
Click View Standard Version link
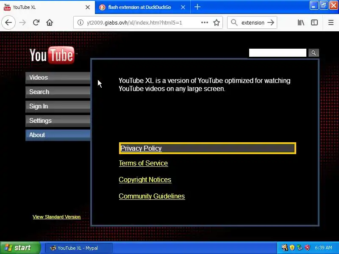(x=57, y=217)
